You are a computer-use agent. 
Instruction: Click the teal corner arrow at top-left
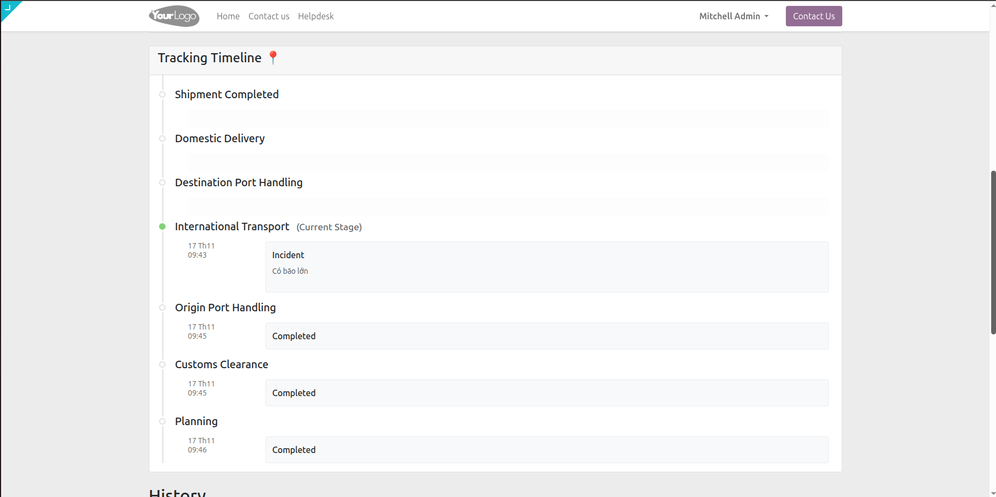coord(8,8)
